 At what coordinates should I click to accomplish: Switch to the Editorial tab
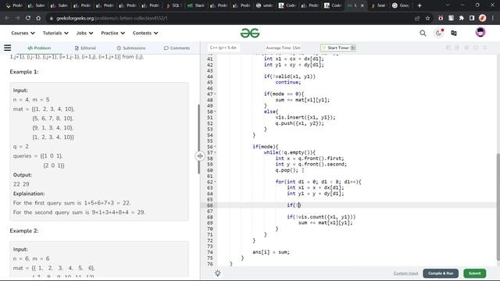pyautogui.click(x=85, y=48)
